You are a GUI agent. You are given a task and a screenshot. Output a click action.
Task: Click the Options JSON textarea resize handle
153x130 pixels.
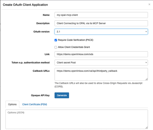point(146,128)
